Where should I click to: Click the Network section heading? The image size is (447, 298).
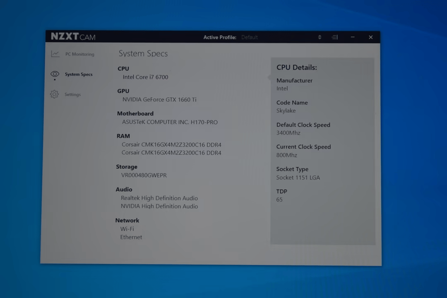[x=127, y=221]
